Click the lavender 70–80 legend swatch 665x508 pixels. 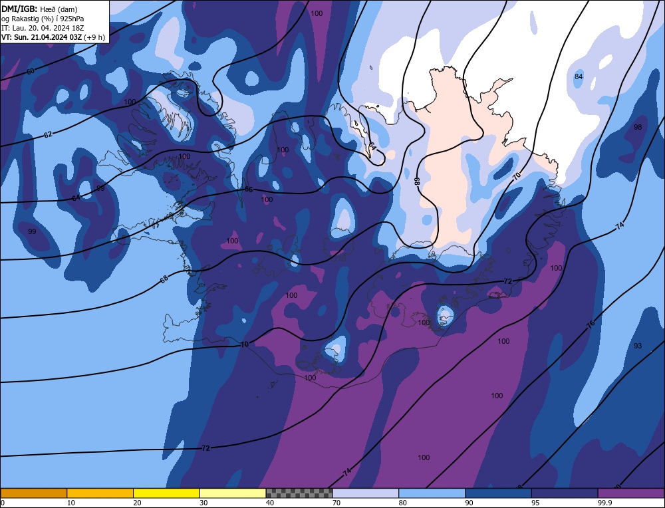coord(366,493)
